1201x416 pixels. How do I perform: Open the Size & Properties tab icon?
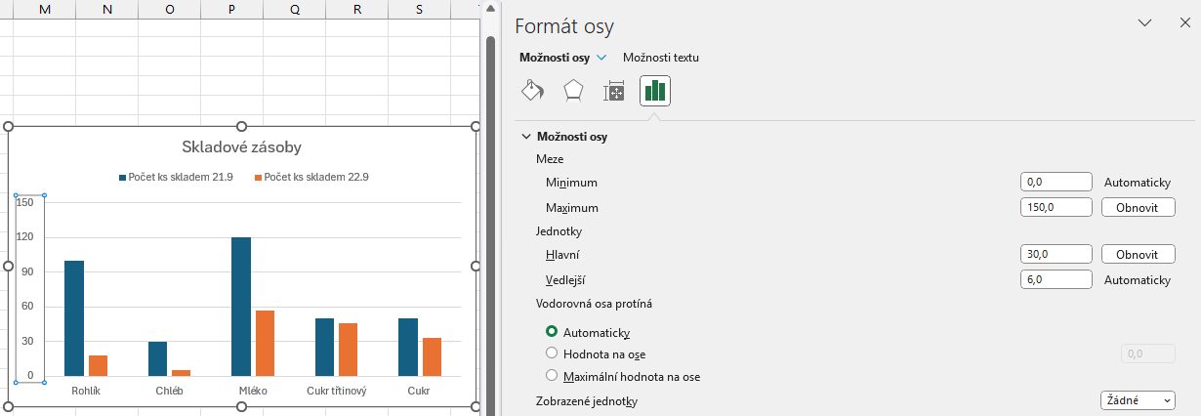pos(614,92)
